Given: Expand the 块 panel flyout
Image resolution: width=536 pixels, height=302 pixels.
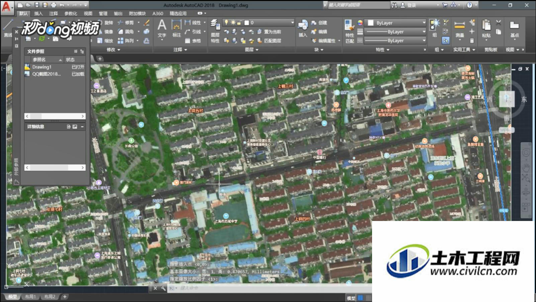Looking at the screenshot, I should (x=319, y=50).
